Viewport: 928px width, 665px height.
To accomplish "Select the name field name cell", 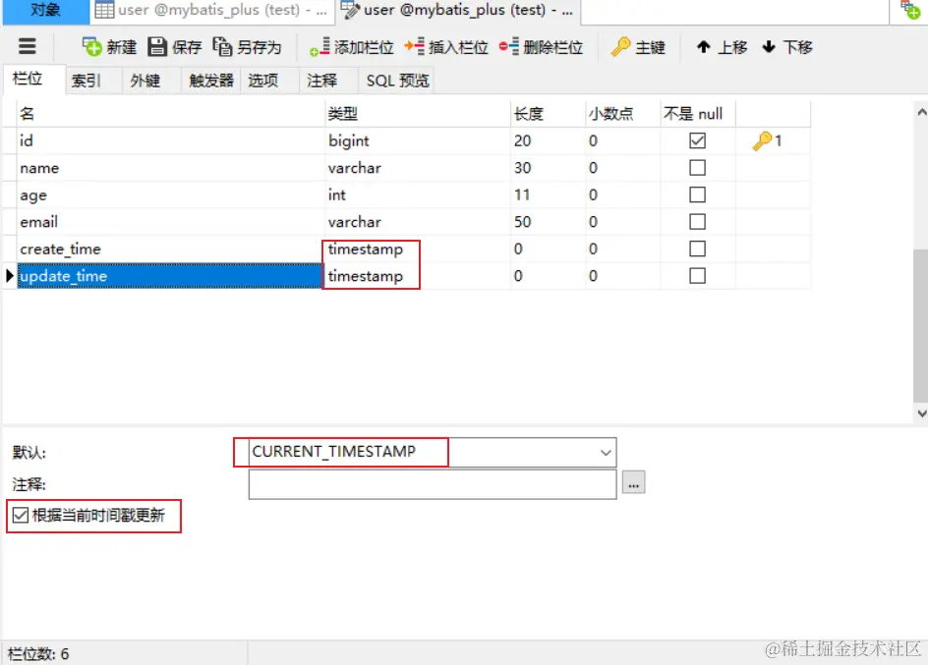I will (170, 168).
